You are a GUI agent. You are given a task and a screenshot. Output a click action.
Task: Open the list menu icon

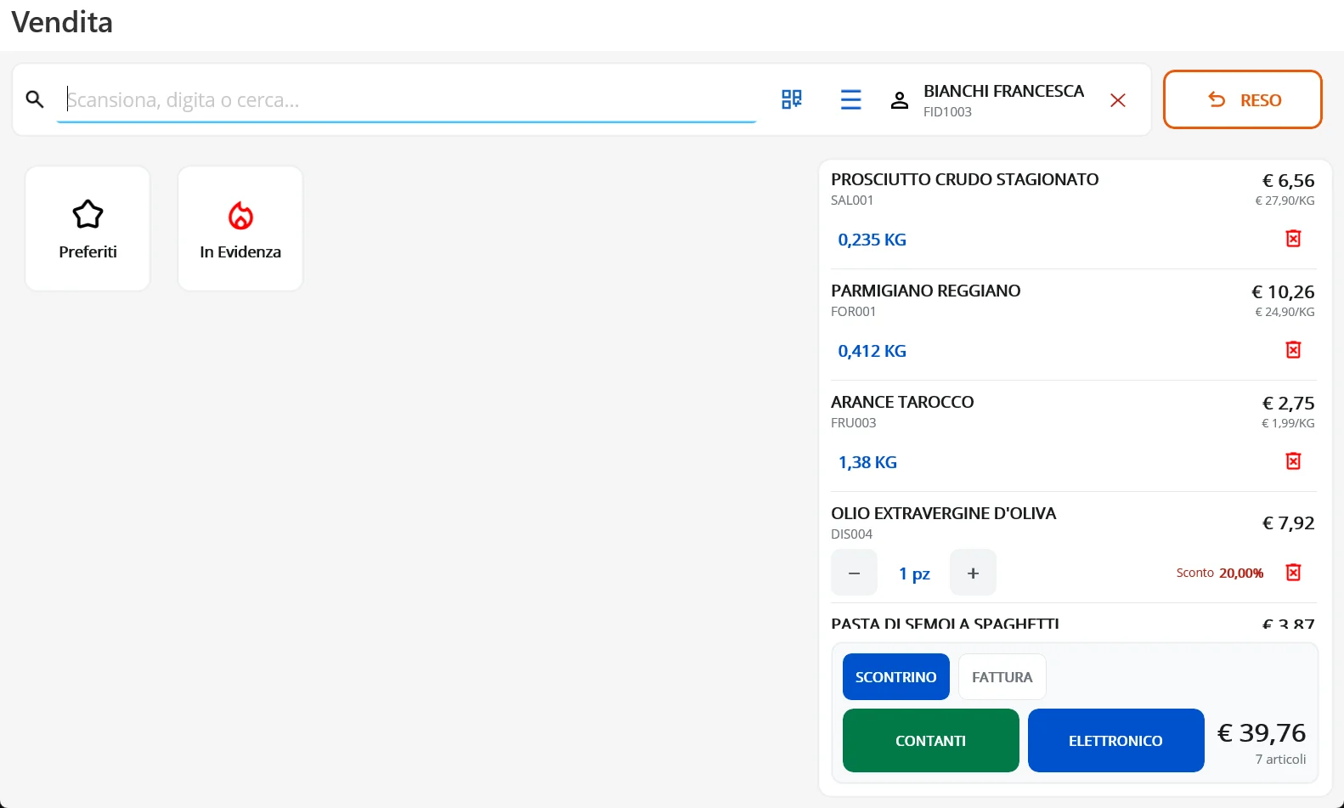(x=850, y=99)
